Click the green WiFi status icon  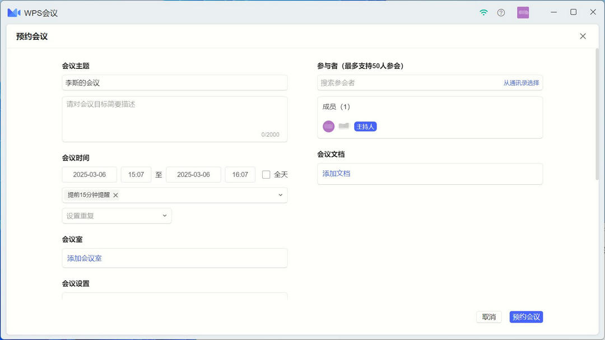click(483, 12)
